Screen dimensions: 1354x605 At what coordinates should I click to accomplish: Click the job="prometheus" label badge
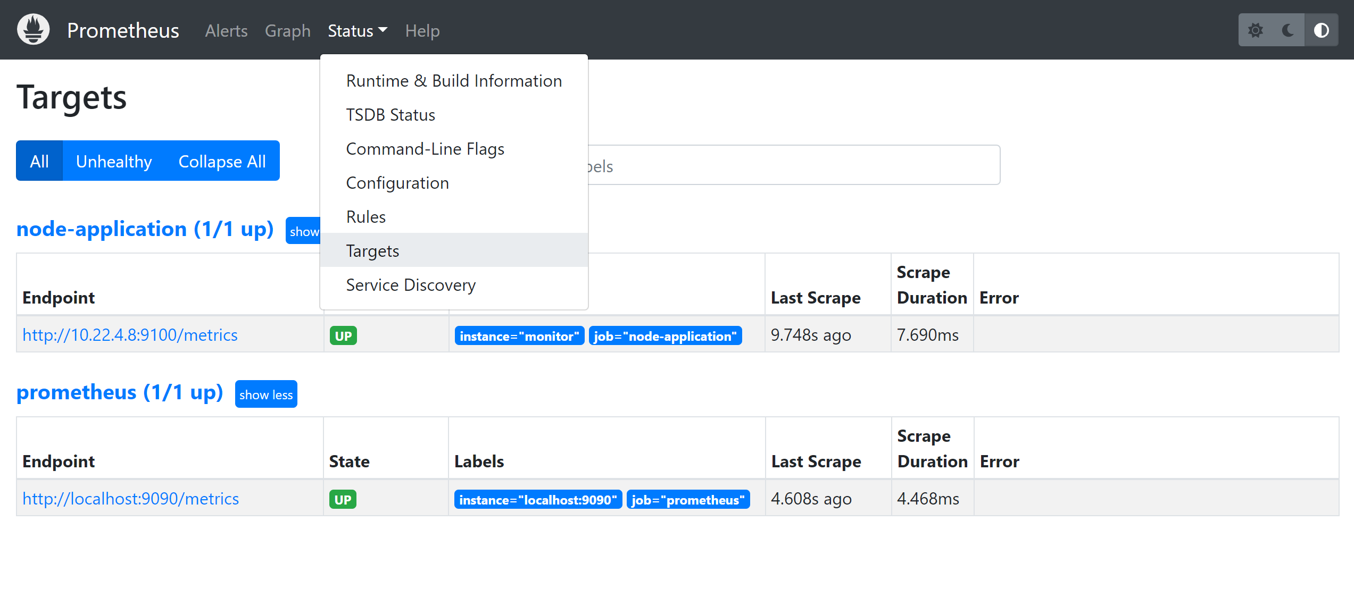click(688, 500)
